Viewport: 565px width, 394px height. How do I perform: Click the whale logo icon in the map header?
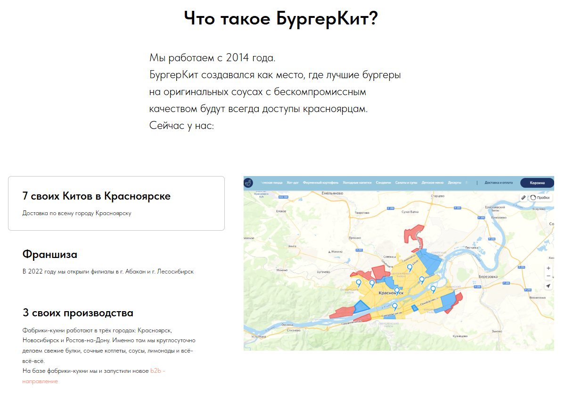[248, 183]
